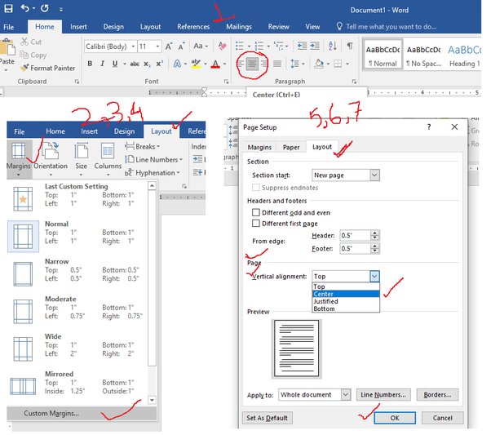Check Different first page
The height and width of the screenshot is (435, 491).
[256, 223]
